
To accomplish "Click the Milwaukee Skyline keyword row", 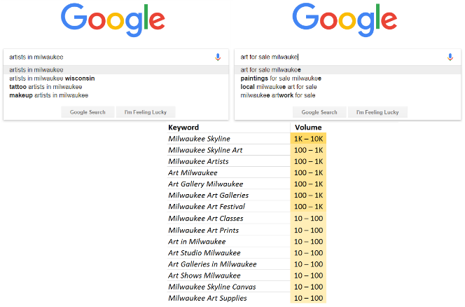I will coord(228,139).
